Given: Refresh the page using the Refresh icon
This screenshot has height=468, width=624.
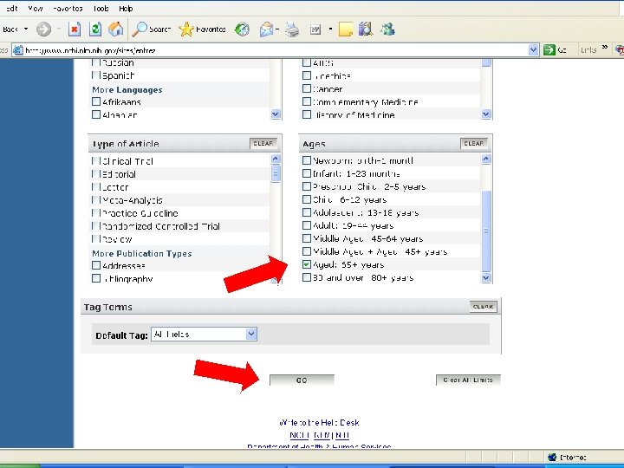Looking at the screenshot, I should tap(95, 29).
